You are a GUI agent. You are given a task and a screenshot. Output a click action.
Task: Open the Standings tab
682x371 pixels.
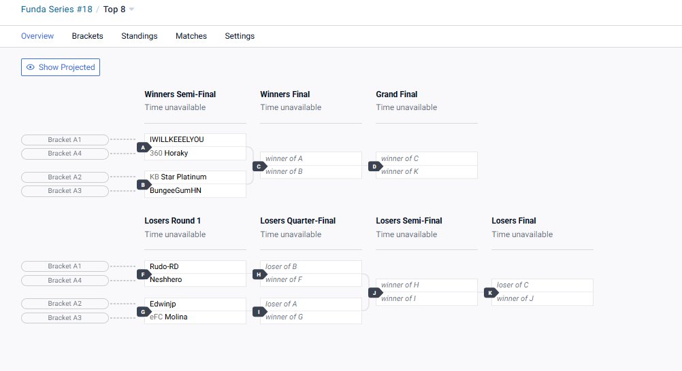pos(139,36)
